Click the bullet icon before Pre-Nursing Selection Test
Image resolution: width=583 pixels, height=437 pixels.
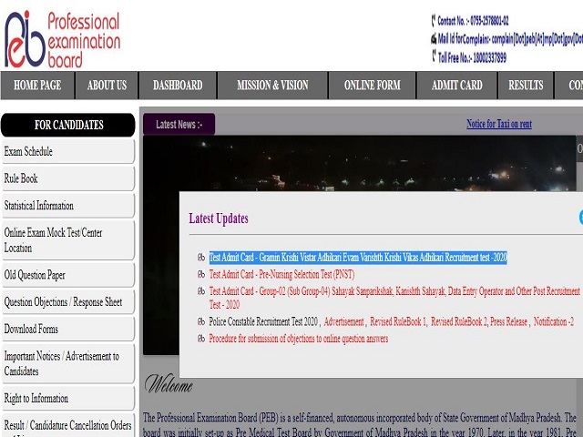pyautogui.click(x=201, y=274)
